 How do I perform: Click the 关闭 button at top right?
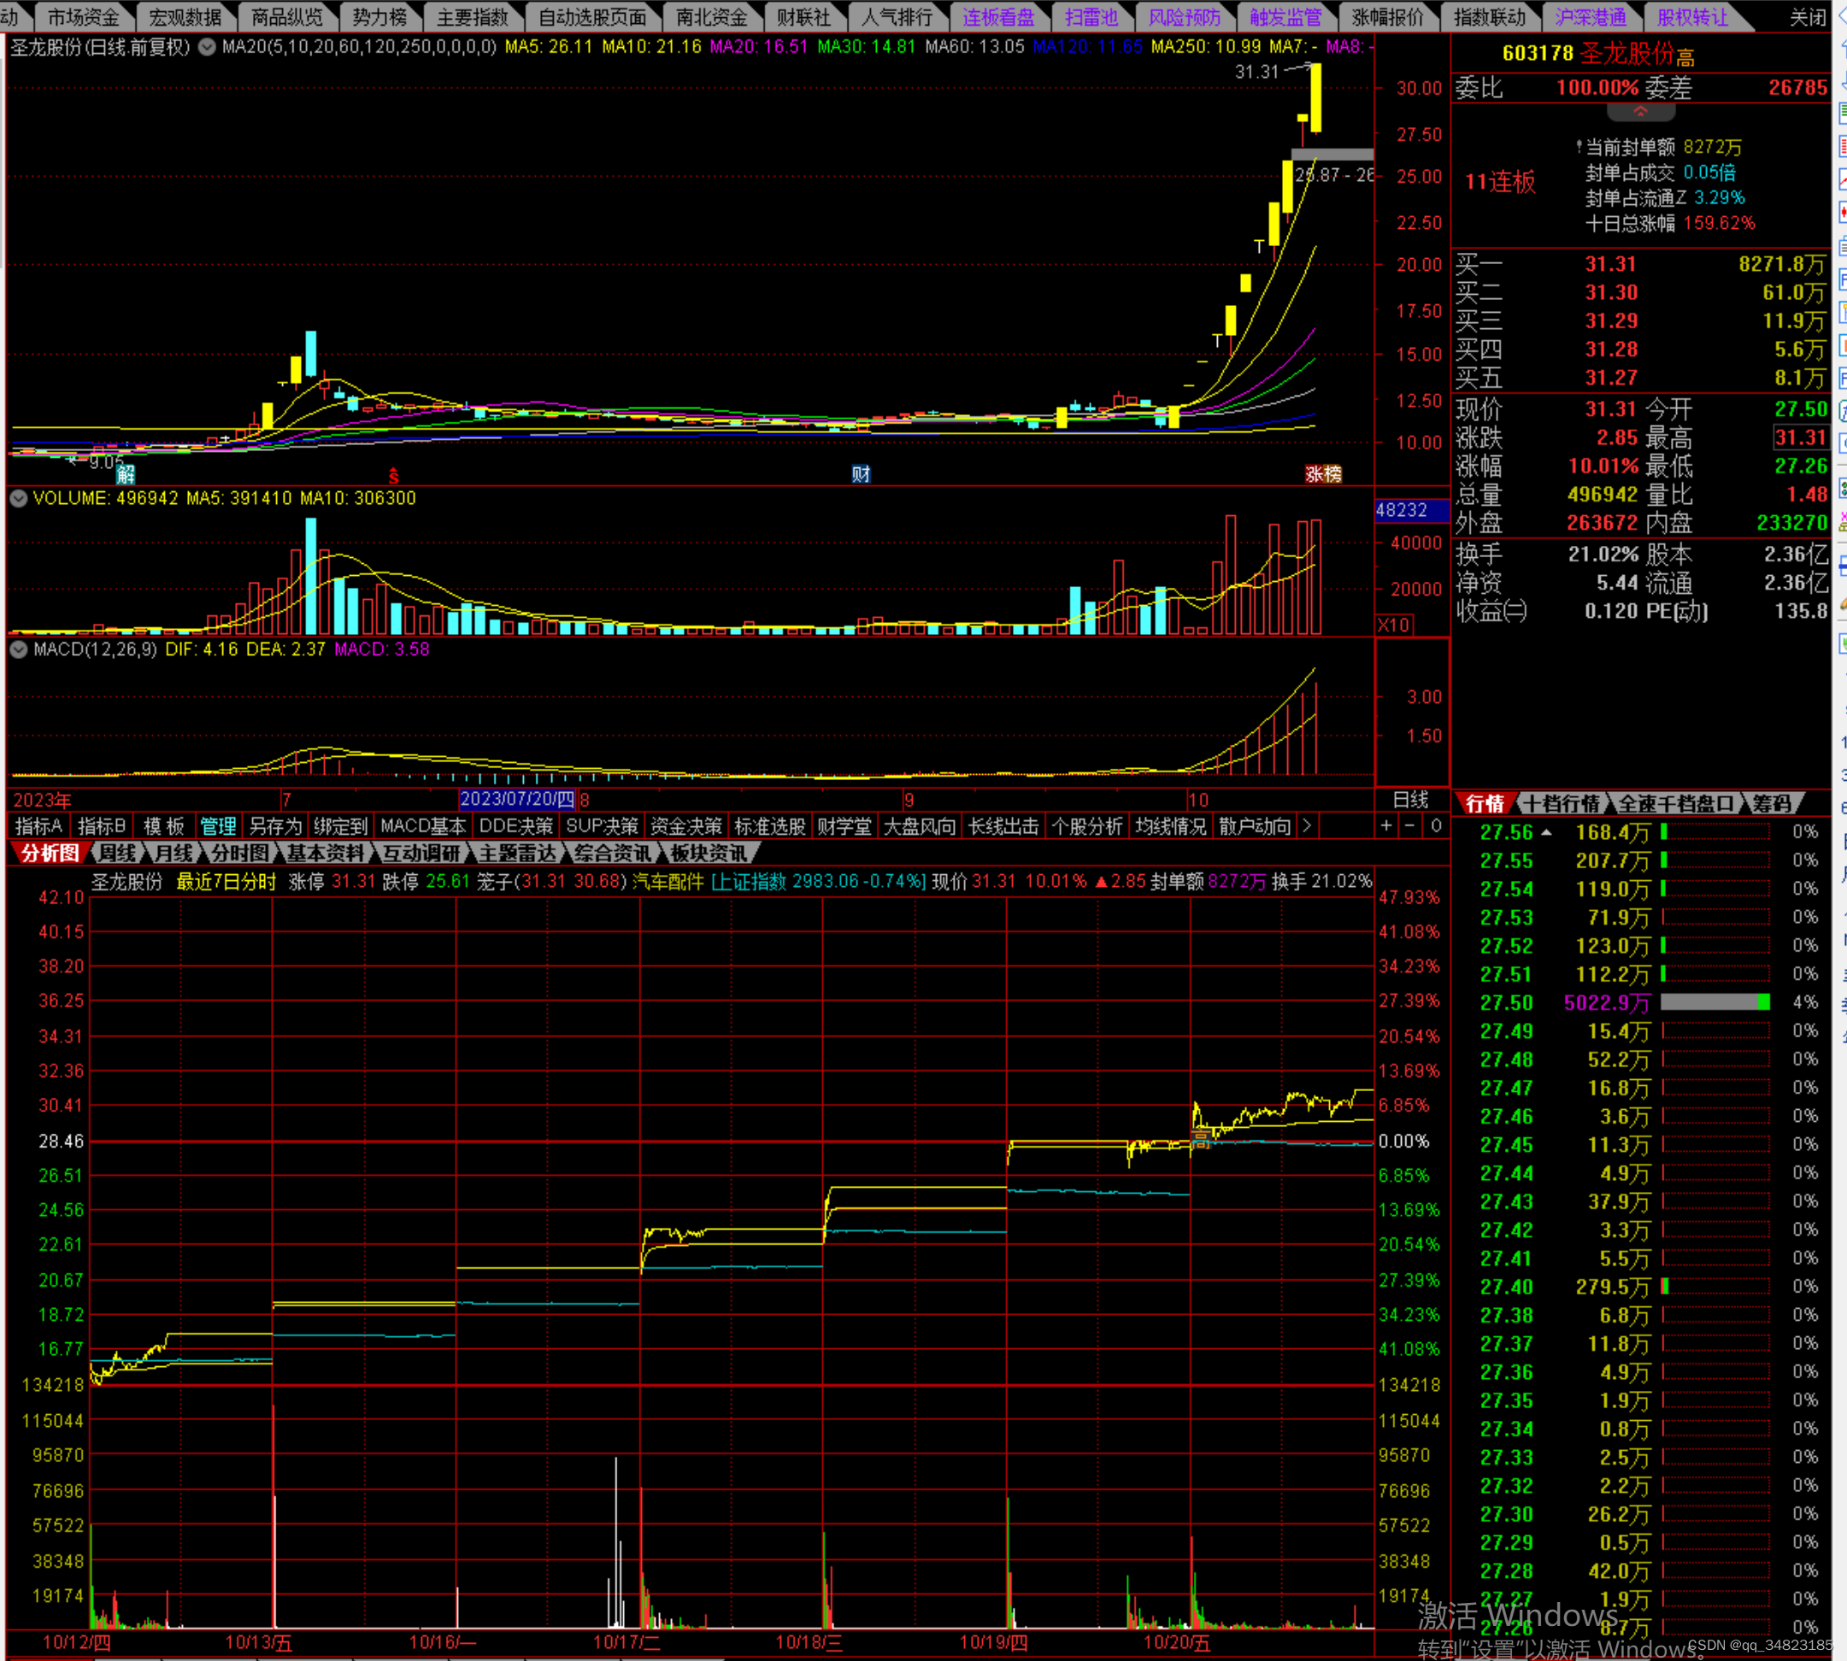1807,17
